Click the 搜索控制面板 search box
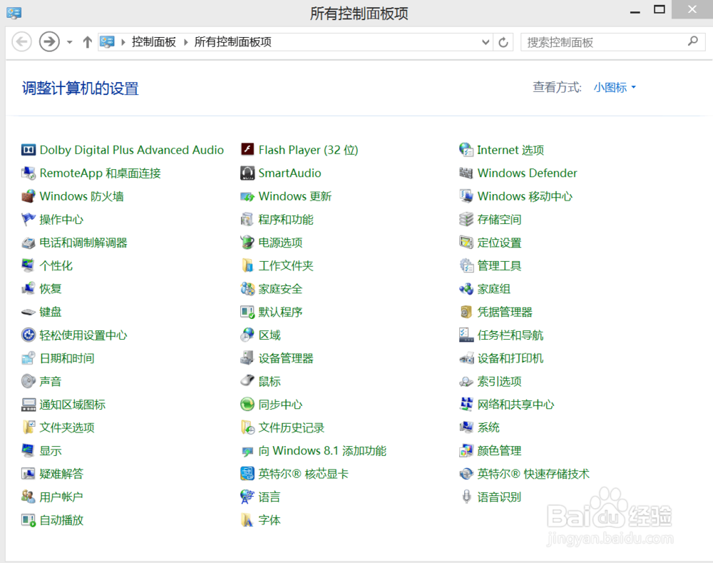 [613, 42]
